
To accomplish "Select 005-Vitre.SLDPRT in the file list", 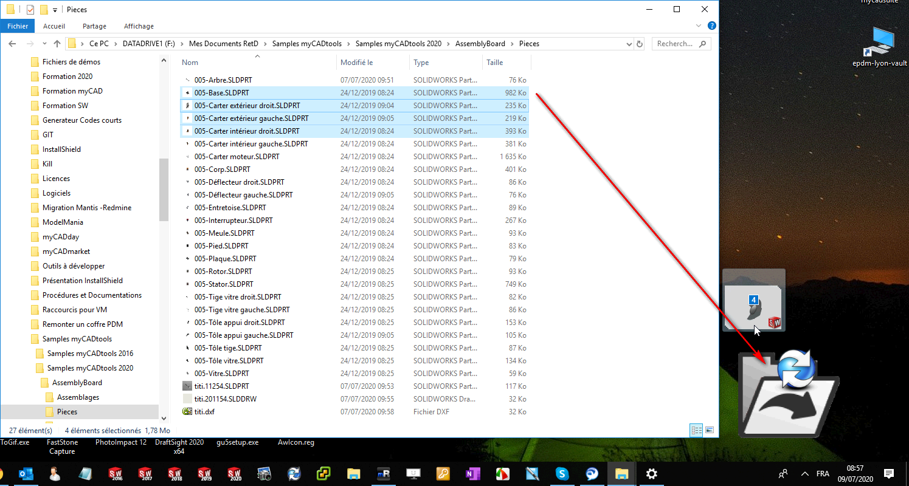I will [x=221, y=373].
